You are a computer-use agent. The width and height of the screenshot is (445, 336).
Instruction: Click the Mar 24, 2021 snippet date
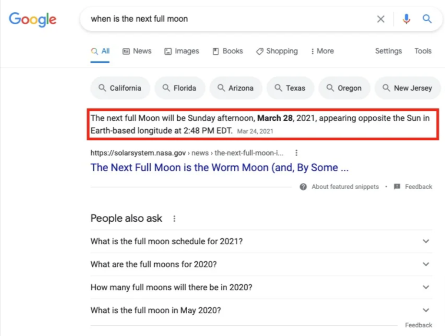pos(255,131)
